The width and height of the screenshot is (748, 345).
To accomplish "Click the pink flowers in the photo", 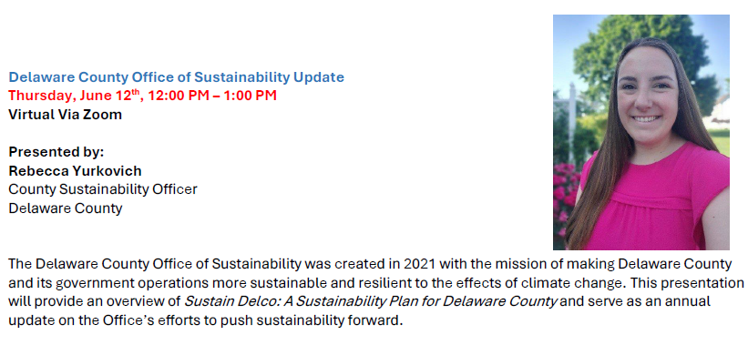I will (x=566, y=196).
